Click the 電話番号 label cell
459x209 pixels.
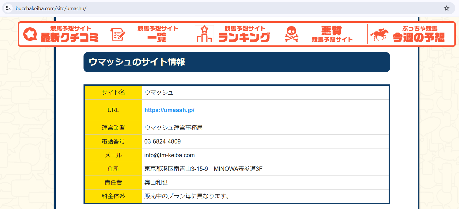[x=113, y=141]
